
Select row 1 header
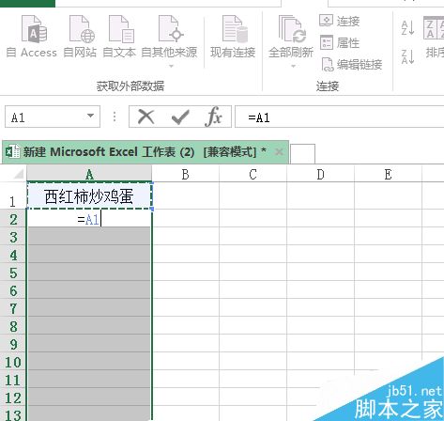click(13, 195)
